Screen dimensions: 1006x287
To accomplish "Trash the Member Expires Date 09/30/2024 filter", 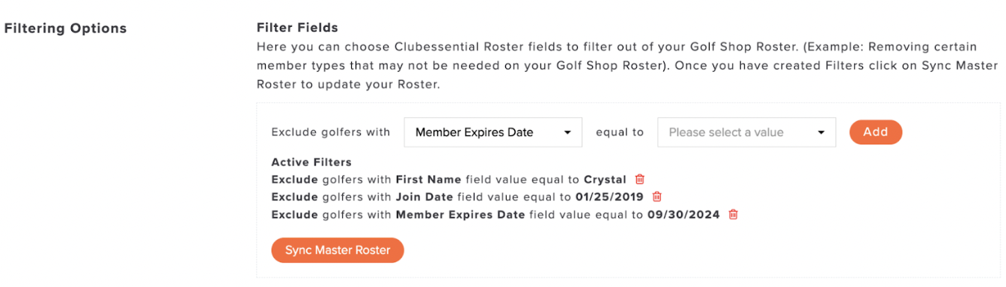I will click(x=733, y=215).
